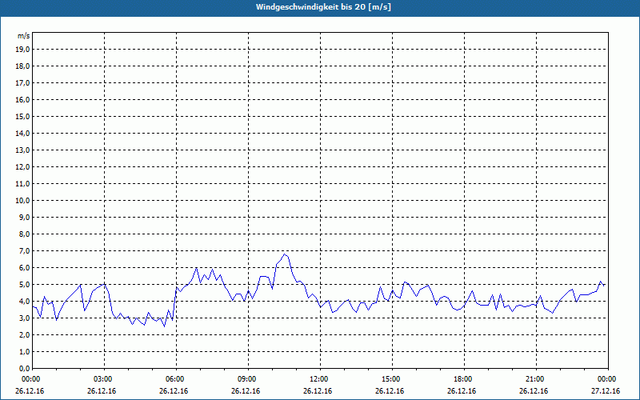640x400 pixels.
Task: Select the "26.12.16" date under 09:00
Action: tap(246, 391)
